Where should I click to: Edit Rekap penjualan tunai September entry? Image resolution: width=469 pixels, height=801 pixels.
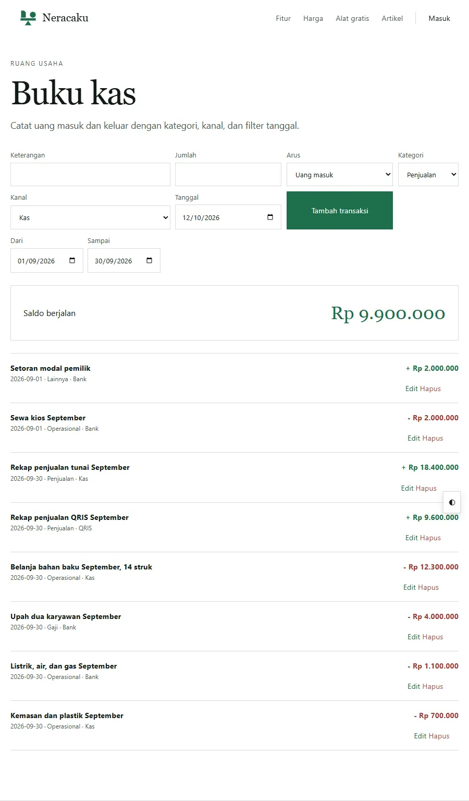click(x=408, y=488)
